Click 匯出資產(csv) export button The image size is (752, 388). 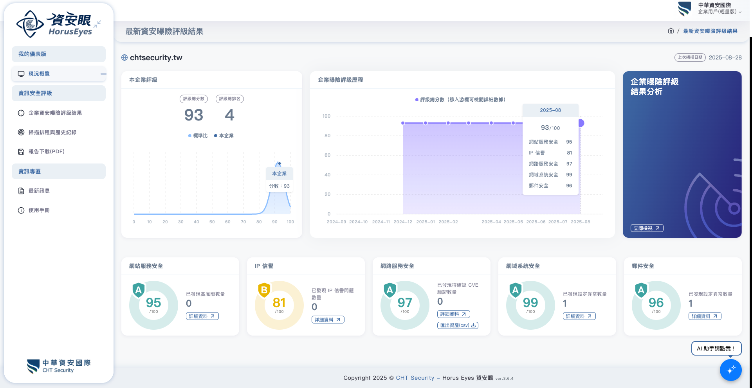pos(458,325)
